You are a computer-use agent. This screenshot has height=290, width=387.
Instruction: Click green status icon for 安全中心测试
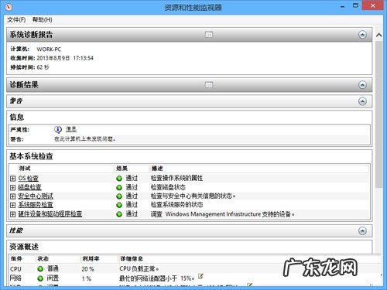click(119, 196)
